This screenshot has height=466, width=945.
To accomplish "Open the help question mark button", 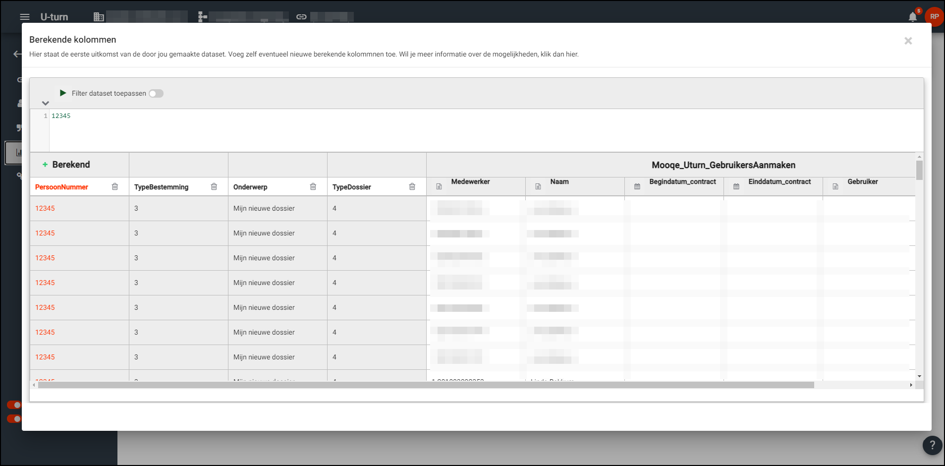I will coord(932,445).
